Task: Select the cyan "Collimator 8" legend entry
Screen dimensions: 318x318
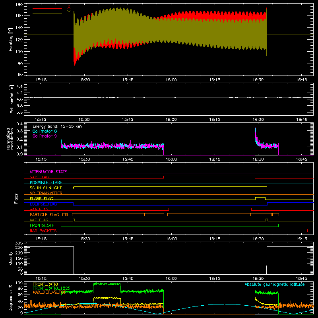Action: pyautogui.click(x=45, y=131)
